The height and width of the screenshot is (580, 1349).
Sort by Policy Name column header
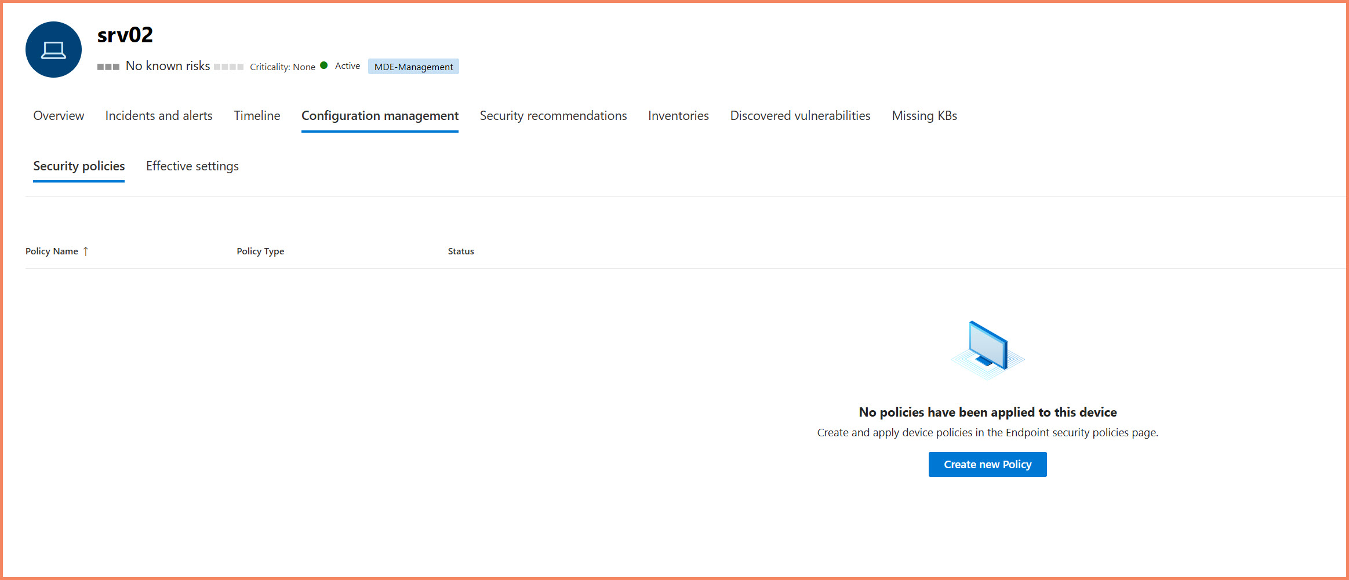[x=52, y=251]
